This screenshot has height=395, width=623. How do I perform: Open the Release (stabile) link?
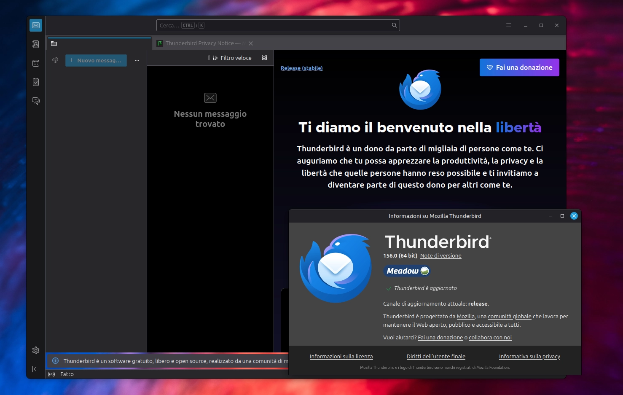click(302, 68)
